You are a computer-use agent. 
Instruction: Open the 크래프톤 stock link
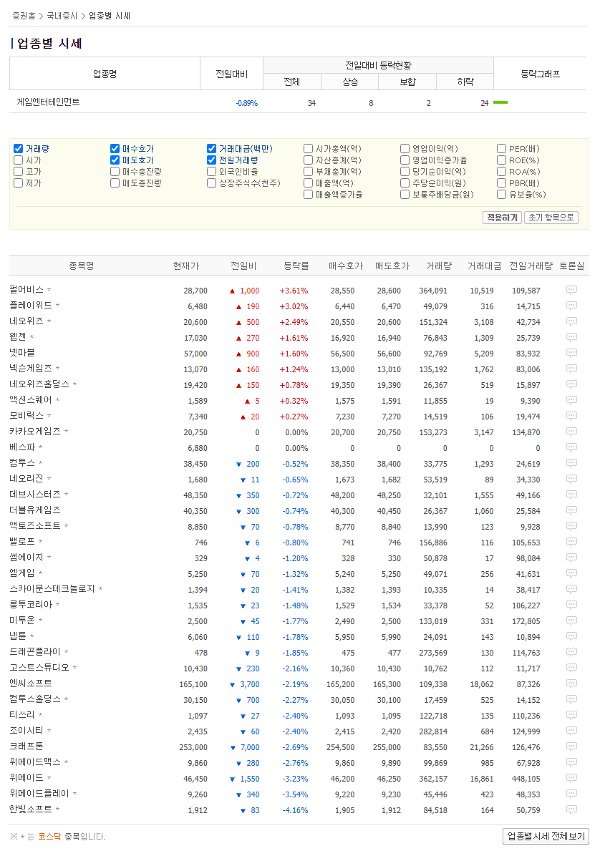tap(26, 747)
